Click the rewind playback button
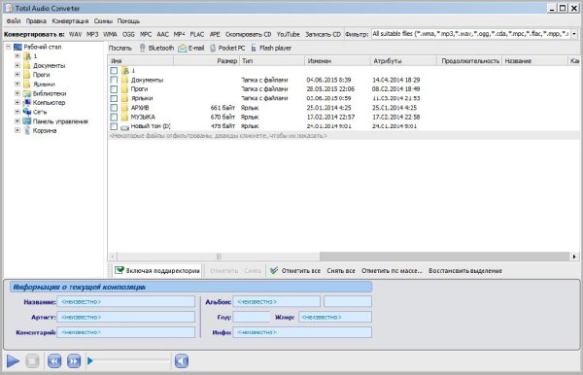 click(54, 360)
